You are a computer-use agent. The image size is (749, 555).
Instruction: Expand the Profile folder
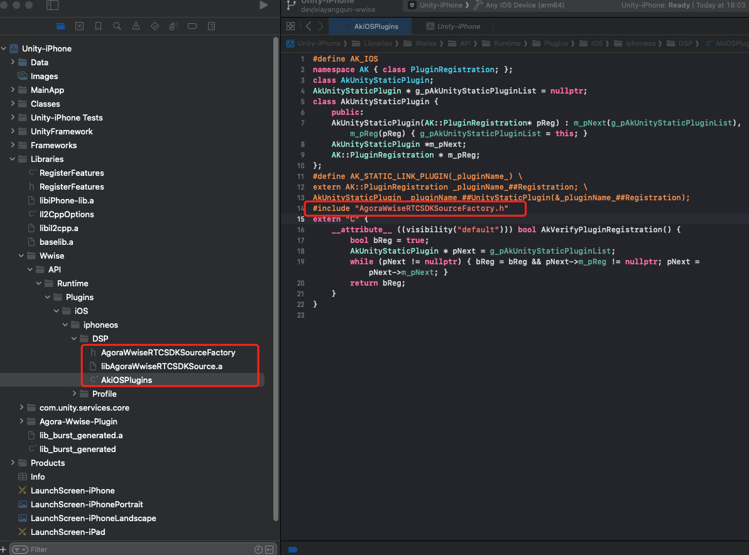point(74,394)
